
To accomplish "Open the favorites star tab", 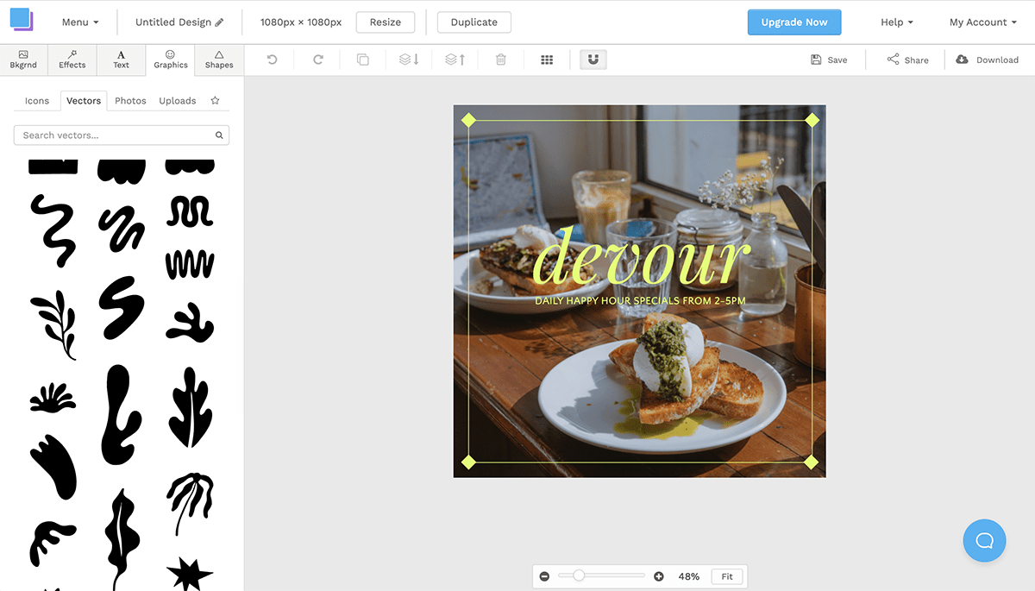I will point(215,101).
